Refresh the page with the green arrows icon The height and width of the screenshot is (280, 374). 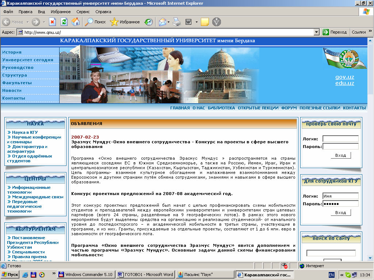64,22
